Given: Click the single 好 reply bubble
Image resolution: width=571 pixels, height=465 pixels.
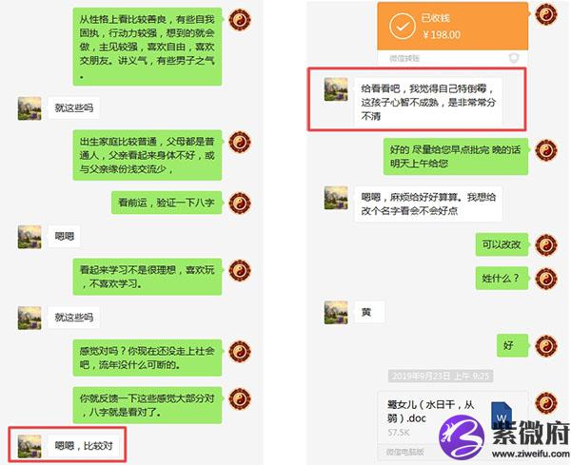Looking at the screenshot, I should (x=512, y=345).
